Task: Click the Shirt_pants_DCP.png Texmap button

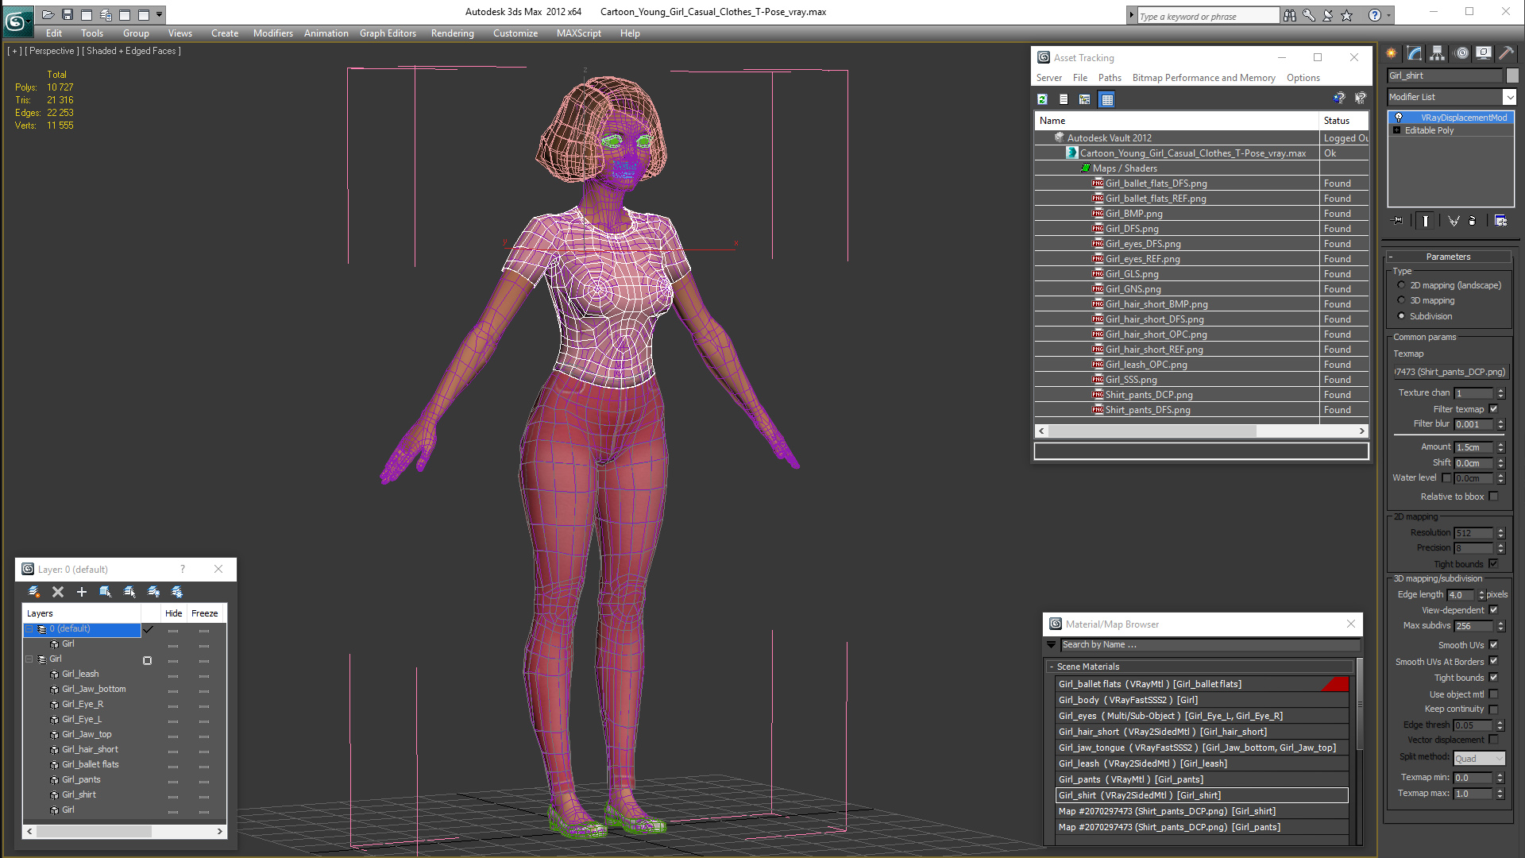Action: [x=1450, y=372]
